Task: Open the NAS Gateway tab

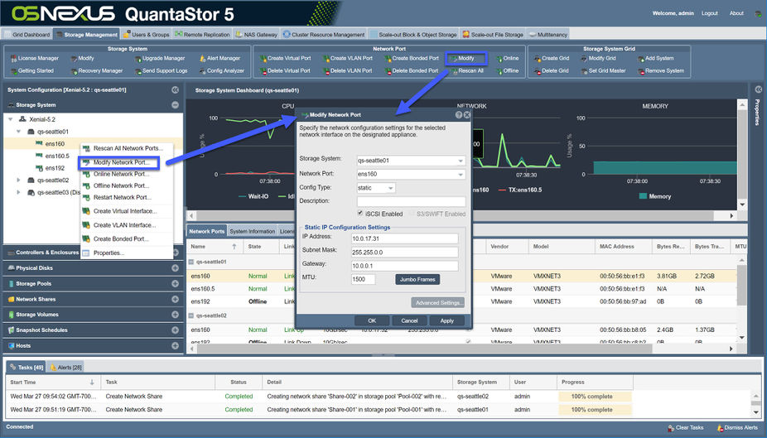Action: pyautogui.click(x=256, y=35)
